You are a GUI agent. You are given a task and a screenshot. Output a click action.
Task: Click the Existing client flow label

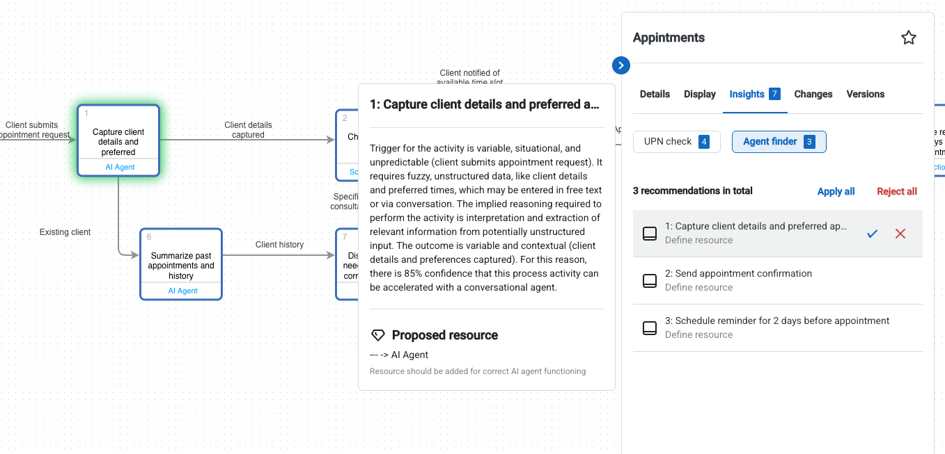[65, 232]
